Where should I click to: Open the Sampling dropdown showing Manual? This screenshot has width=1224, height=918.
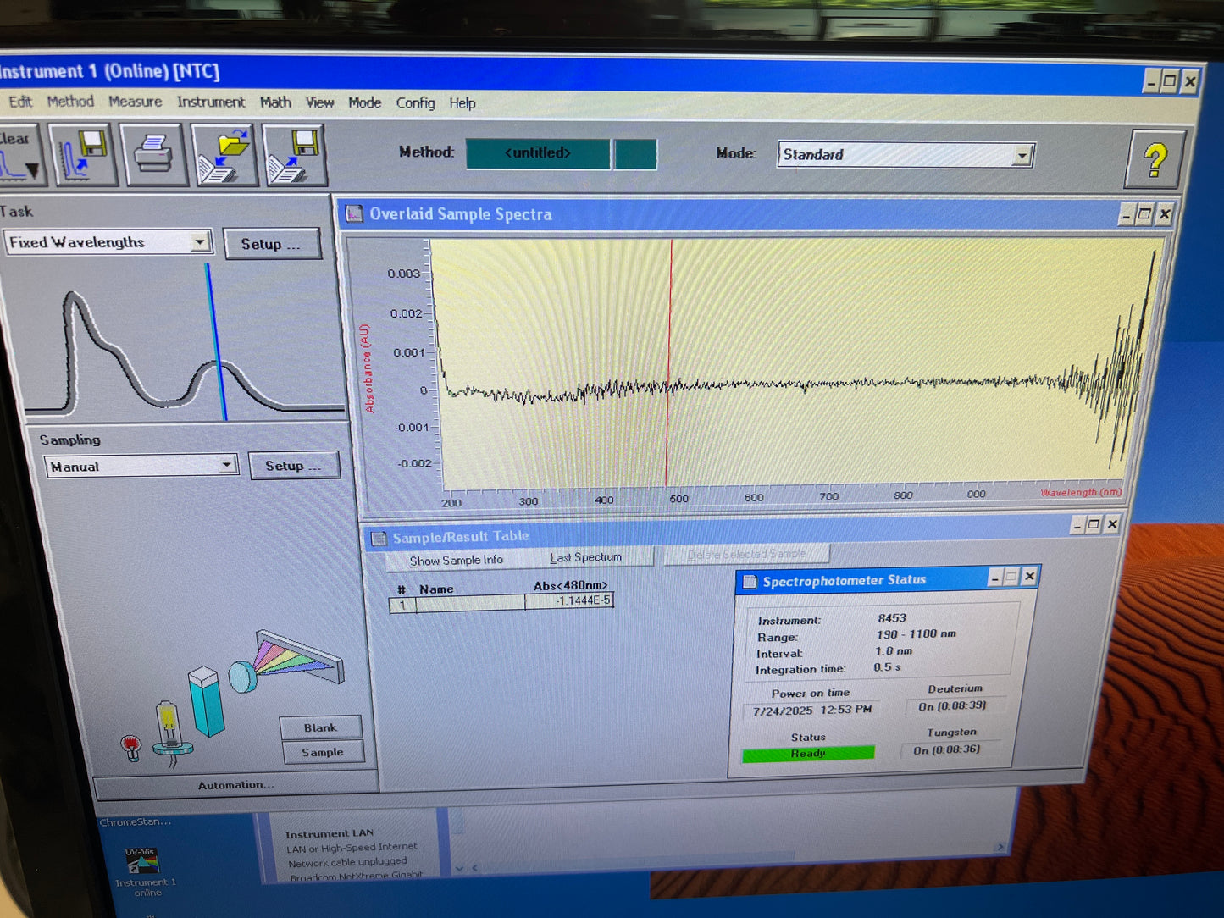click(226, 465)
